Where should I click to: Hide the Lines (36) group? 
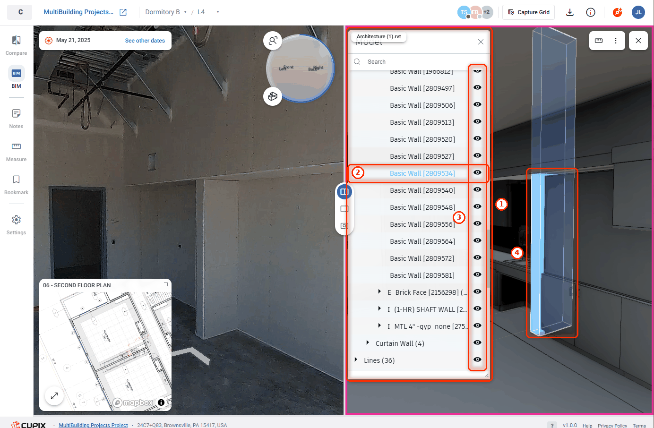[x=477, y=360]
